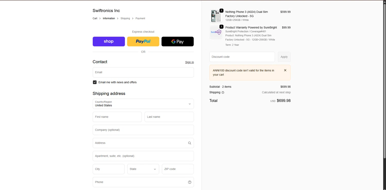Open the Country/Region dropdown
The height and width of the screenshot is (190, 386).
coord(143,104)
